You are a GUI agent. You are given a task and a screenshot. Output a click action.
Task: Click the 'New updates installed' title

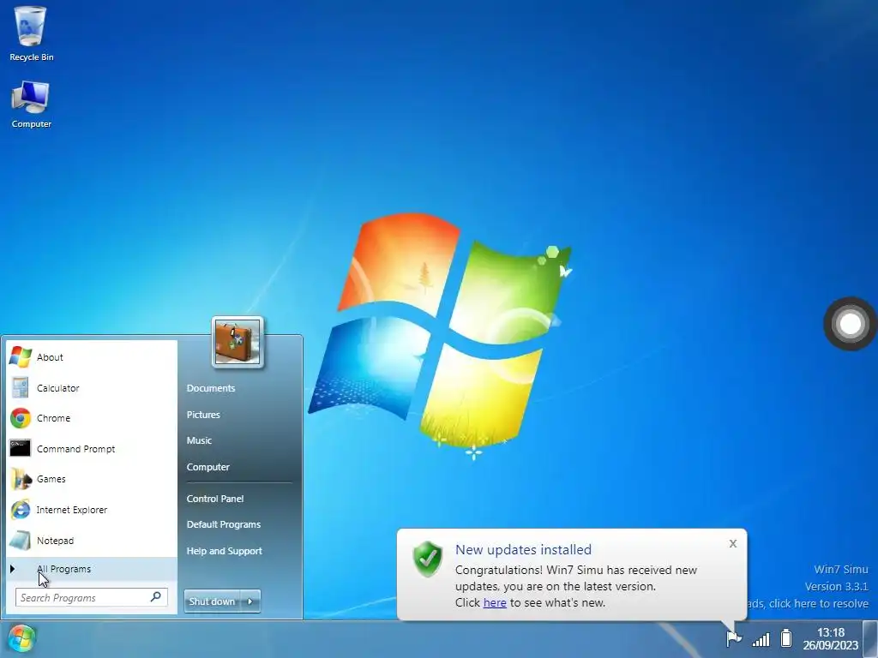click(523, 549)
